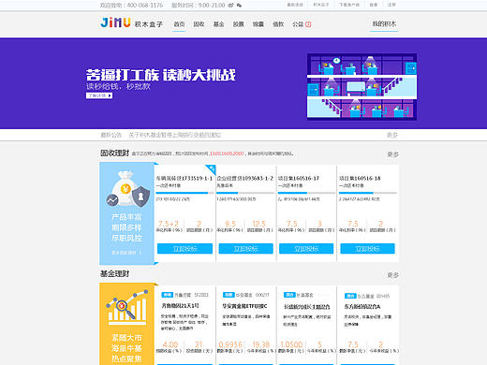The width and height of the screenshot is (487, 365).
Task: Open the fund title containing 21天1号
Action: pyautogui.click(x=180, y=306)
